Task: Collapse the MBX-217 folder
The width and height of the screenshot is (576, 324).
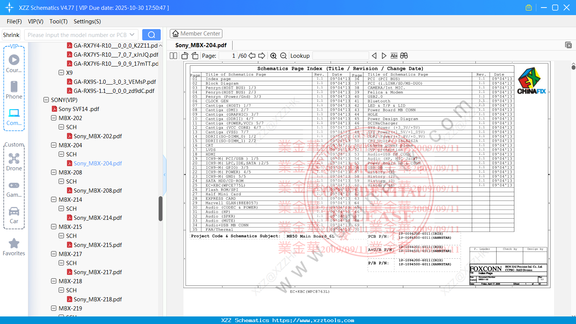Action: (x=54, y=254)
